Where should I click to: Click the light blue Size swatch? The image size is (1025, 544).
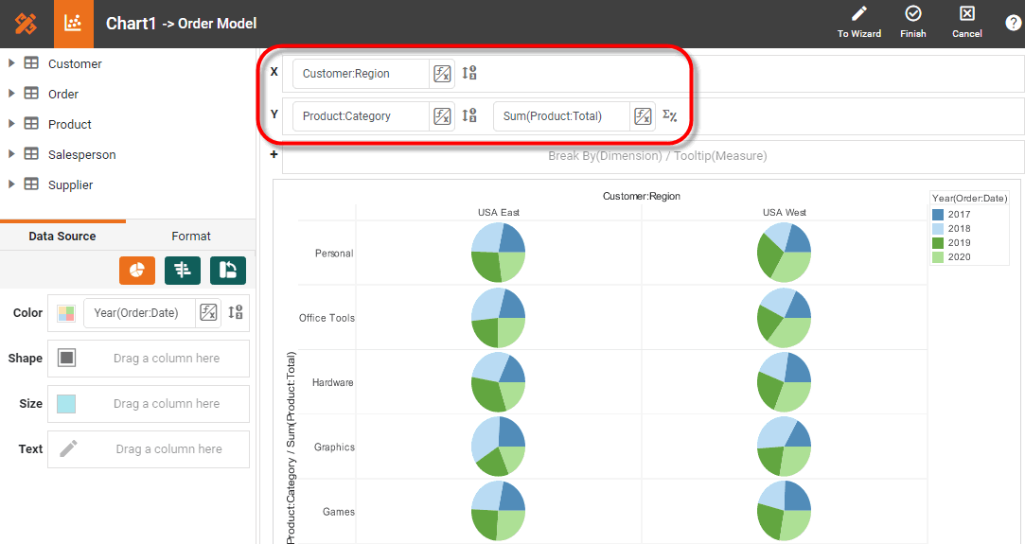coord(66,404)
